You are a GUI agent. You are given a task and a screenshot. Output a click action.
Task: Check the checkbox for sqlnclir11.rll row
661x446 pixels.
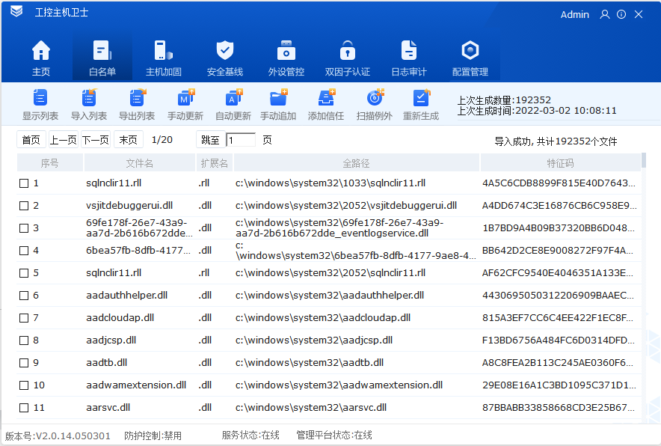click(x=23, y=183)
